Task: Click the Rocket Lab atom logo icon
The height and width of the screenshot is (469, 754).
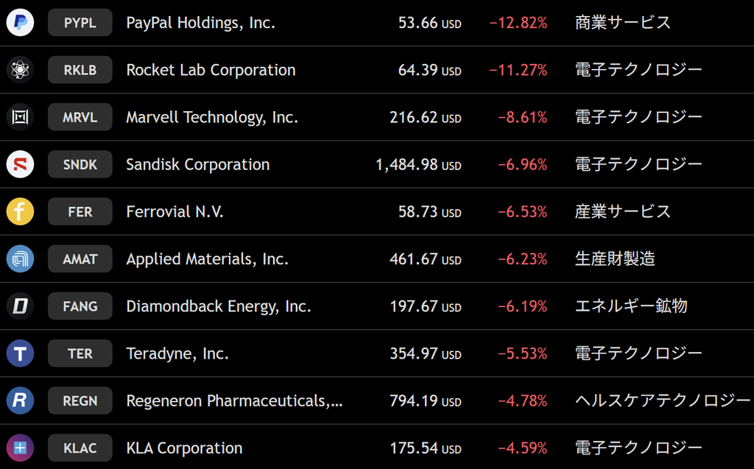Action: tap(20, 70)
